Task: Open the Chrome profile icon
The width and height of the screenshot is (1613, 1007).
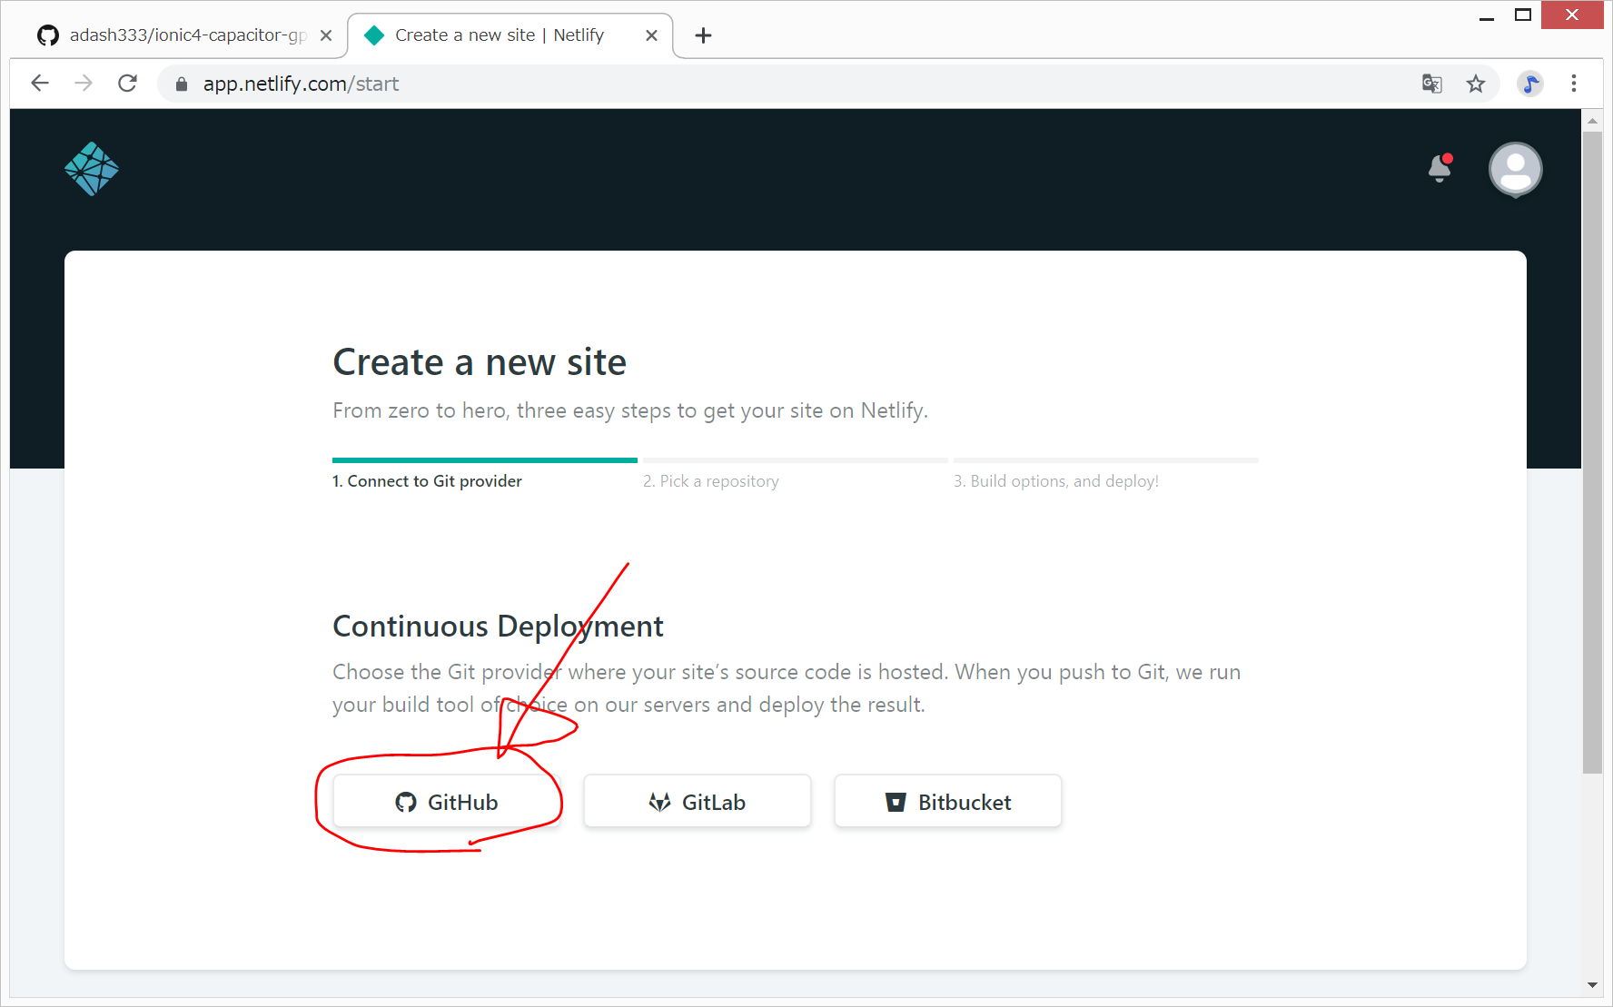Action: [1530, 84]
